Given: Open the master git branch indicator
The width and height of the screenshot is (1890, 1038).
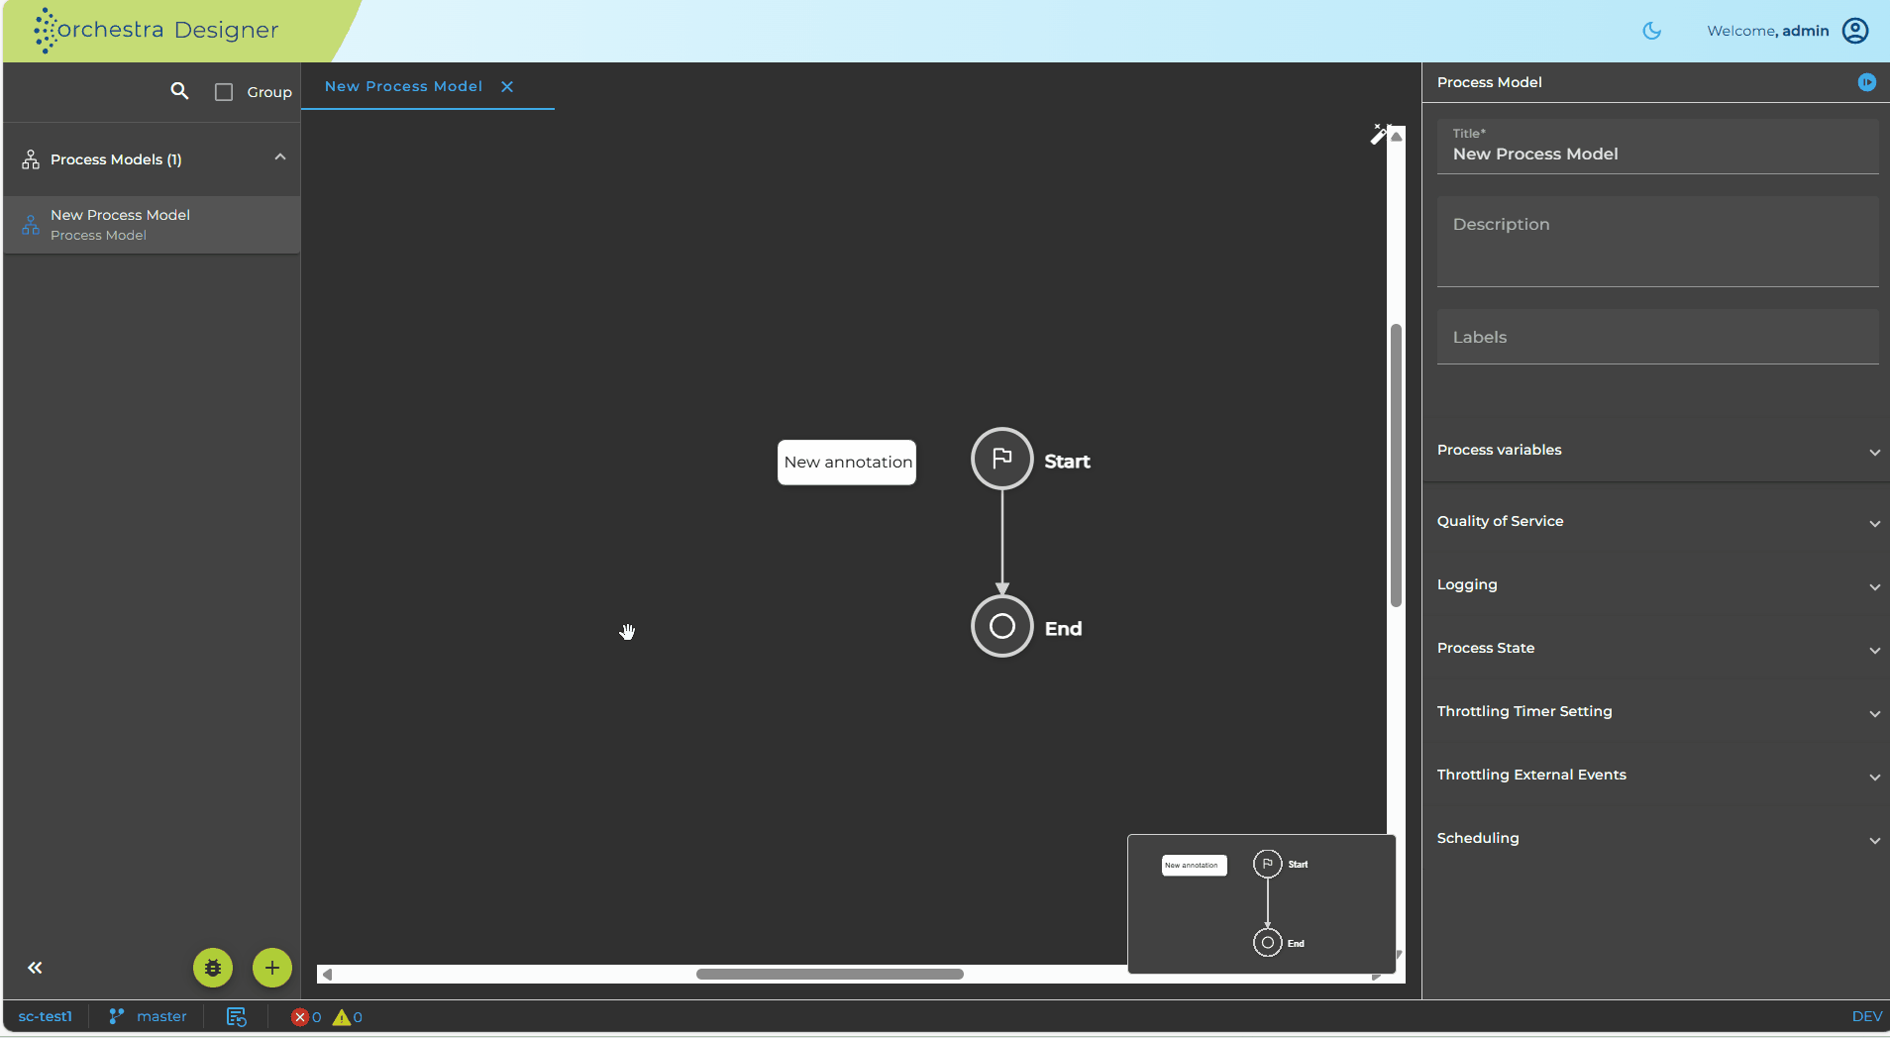Looking at the screenshot, I should (148, 1016).
